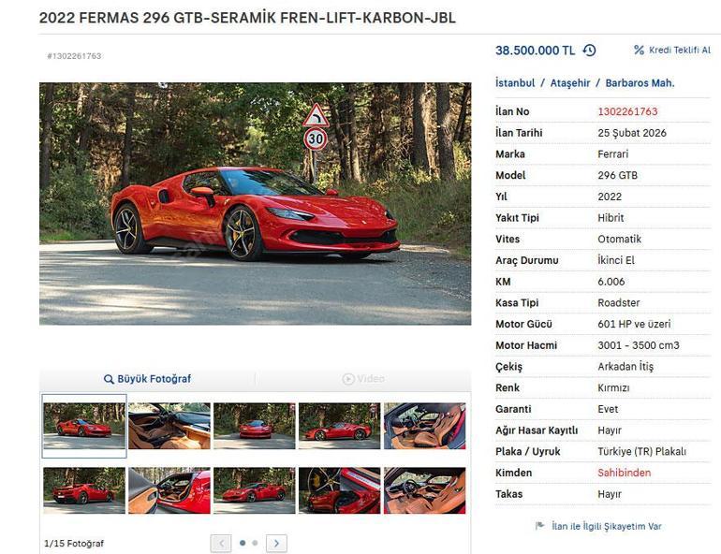Switch to Büyük Fotoğraf tab
The height and width of the screenshot is (554, 721).
click(x=147, y=379)
